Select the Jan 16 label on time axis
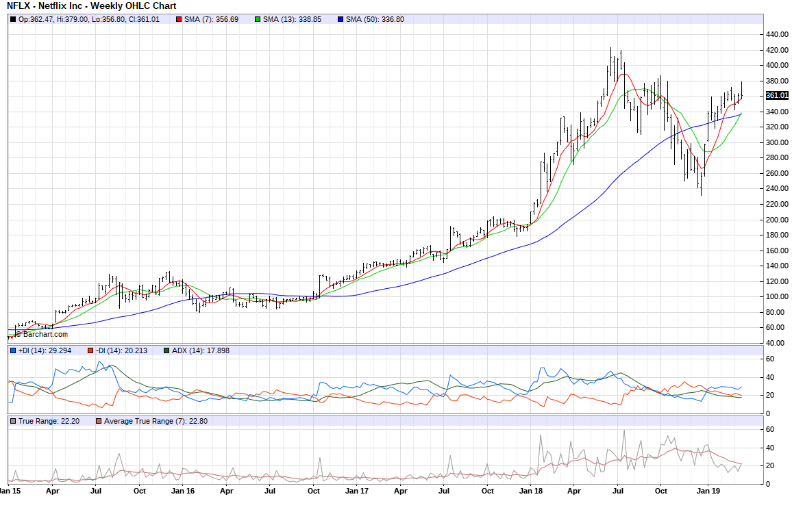Screen dimensions: 792x512 click(x=182, y=491)
